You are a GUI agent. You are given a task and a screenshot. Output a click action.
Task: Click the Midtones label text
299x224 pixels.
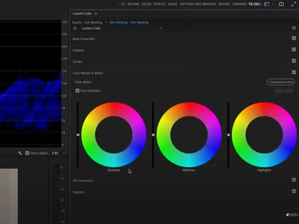pyautogui.click(x=189, y=170)
